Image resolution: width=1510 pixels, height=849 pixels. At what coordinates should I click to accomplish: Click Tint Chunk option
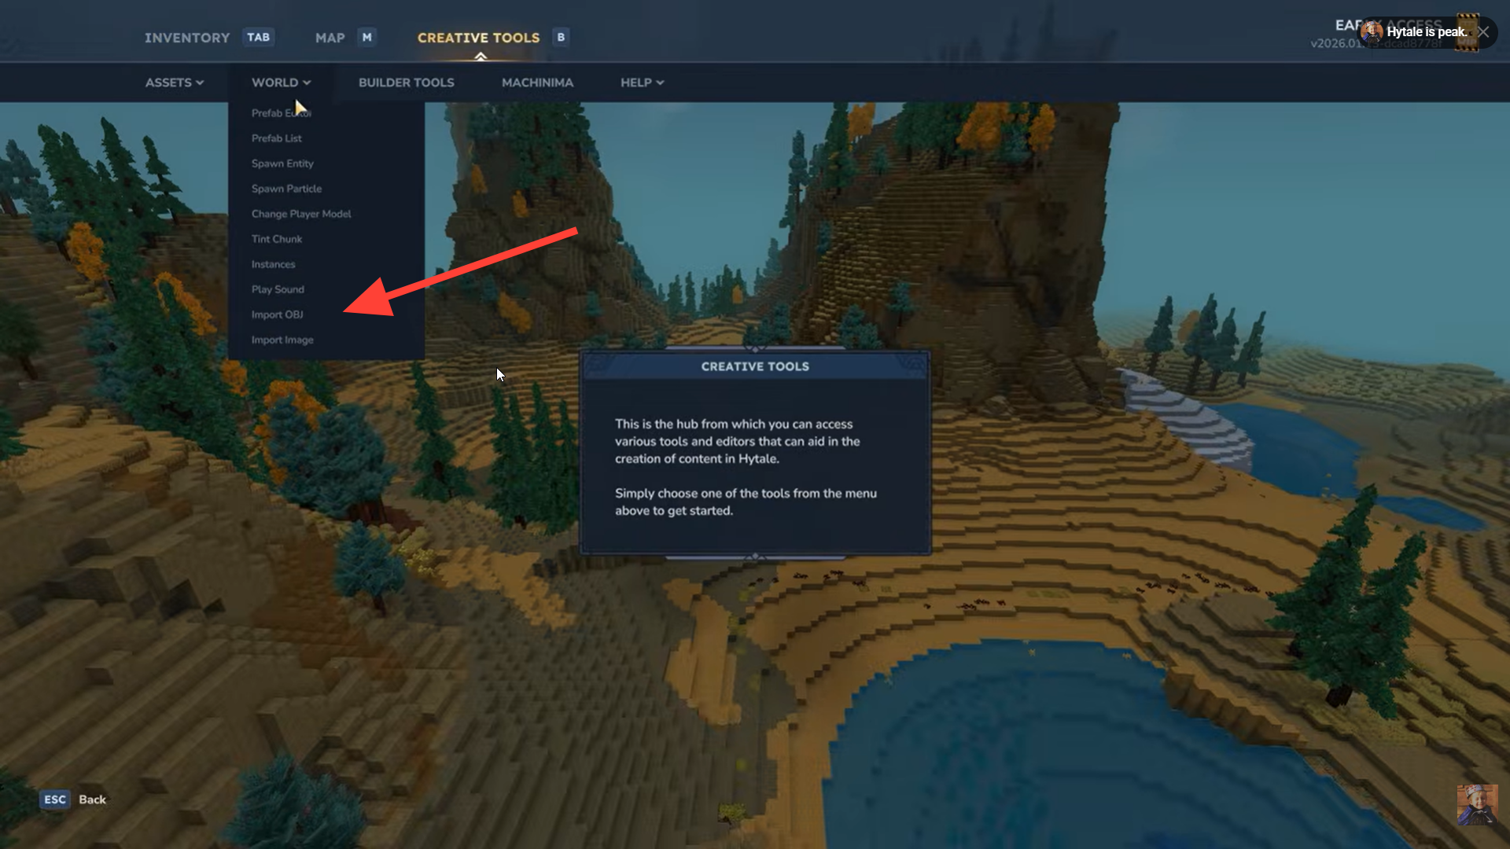point(276,239)
